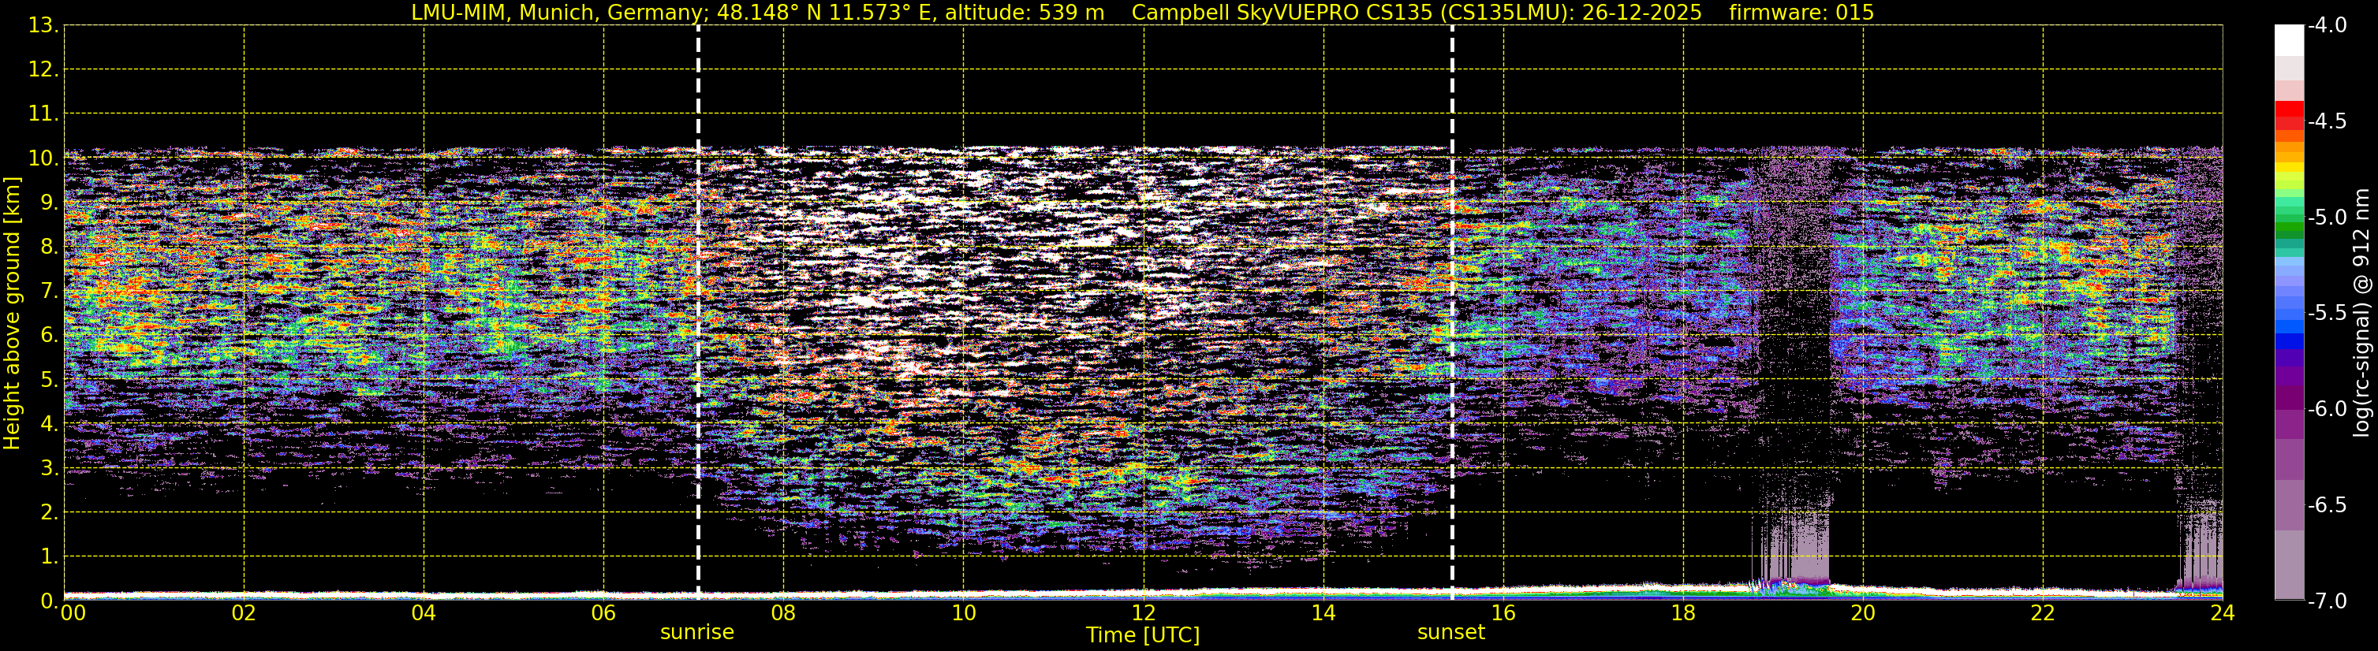
Task: Click the time axis tick label '04'
Action: click(424, 613)
